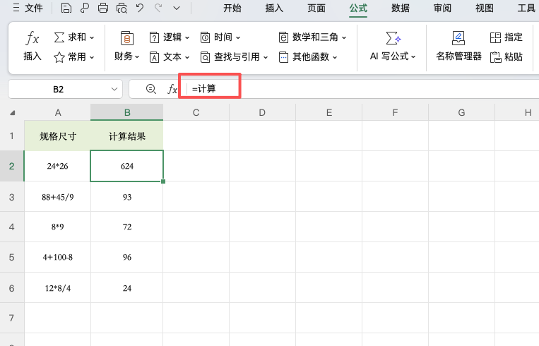Switch to the 视图 tab
Screen dimensions: 539x346
pos(485,8)
